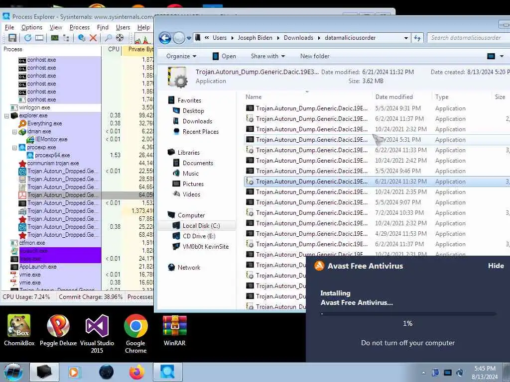Collapse procexp.exe process tree node
The image size is (510, 382).
tap(14, 147)
